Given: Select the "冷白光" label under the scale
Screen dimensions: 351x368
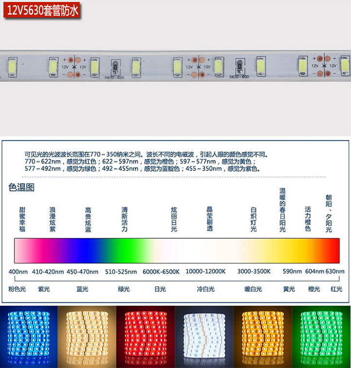Looking at the screenshot, I should coord(206,289).
